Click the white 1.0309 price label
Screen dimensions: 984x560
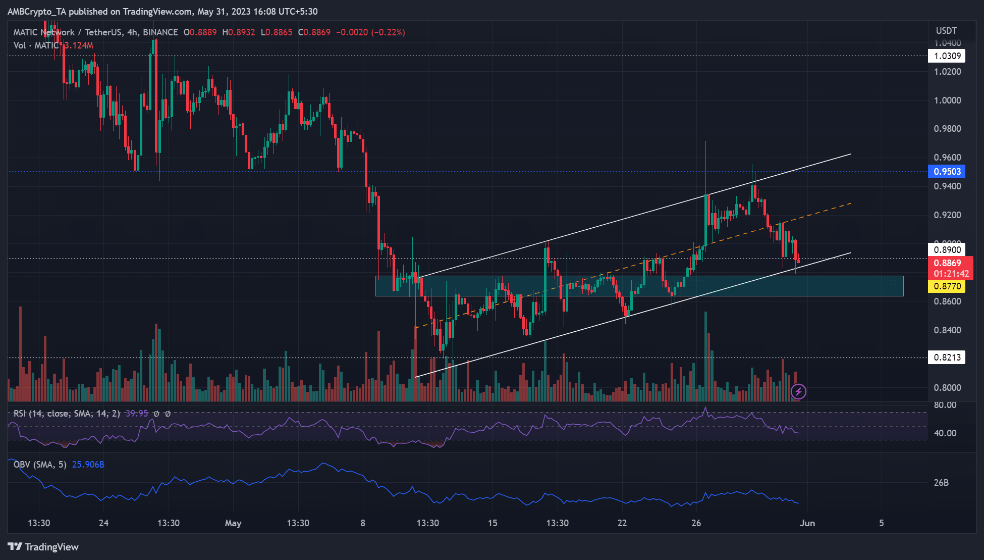947,56
